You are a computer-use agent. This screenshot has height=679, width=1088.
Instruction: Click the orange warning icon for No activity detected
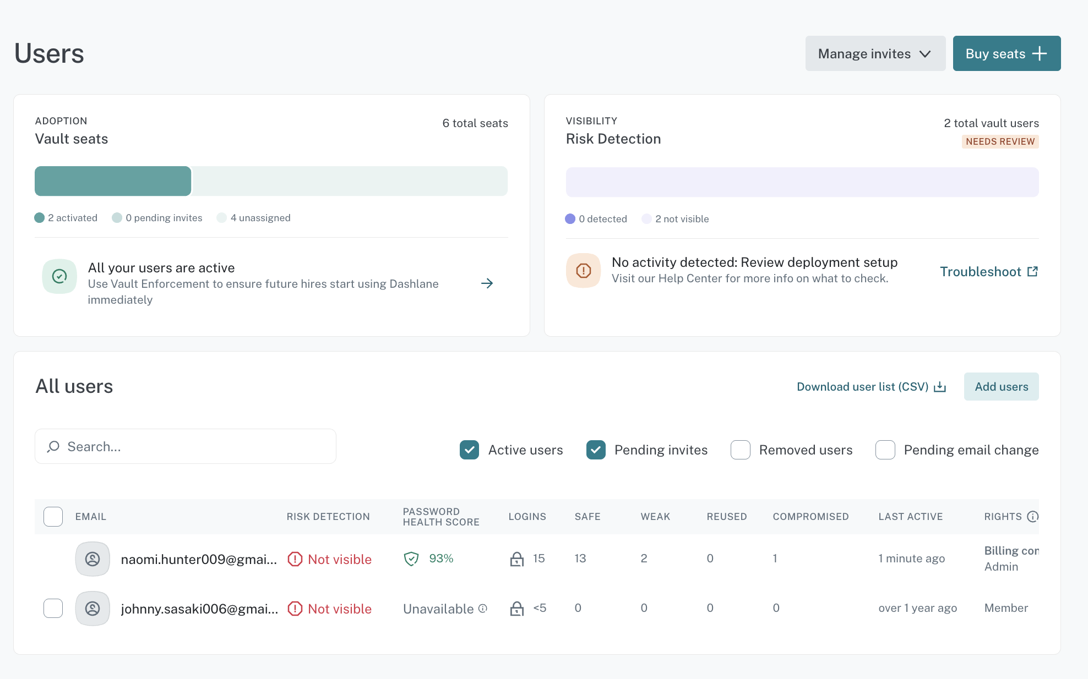583,270
